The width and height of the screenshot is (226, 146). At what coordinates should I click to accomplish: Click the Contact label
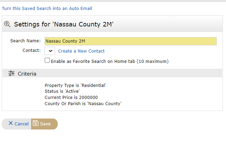pyautogui.click(x=32, y=50)
